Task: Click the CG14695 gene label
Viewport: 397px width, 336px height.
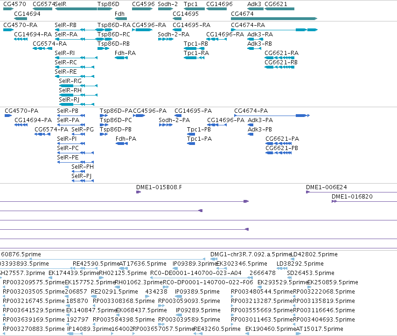Action: point(186,14)
